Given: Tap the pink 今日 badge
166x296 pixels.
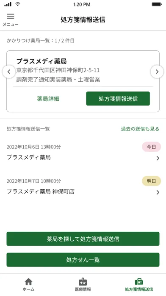Looking at the screenshot, I should (151, 147).
